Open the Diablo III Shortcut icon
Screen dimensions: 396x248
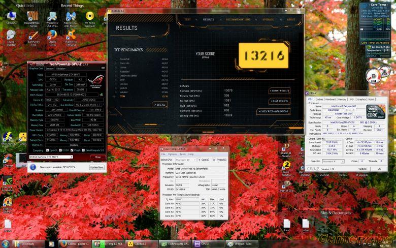(286, 150)
